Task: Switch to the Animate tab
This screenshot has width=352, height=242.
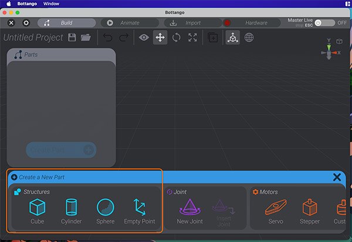Action: click(129, 23)
